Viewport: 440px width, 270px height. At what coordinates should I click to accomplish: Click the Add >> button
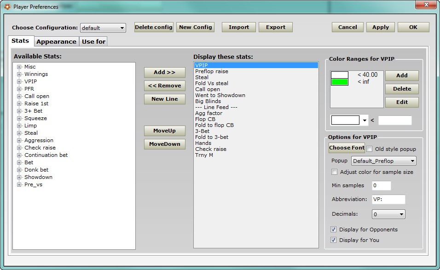click(x=165, y=72)
